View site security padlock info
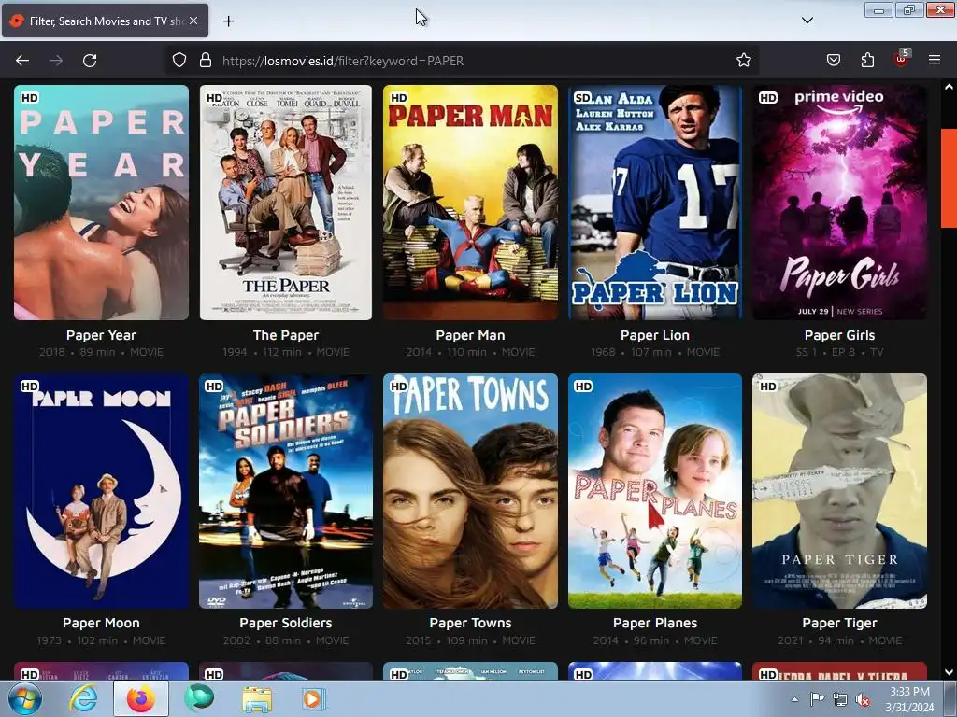 206,61
